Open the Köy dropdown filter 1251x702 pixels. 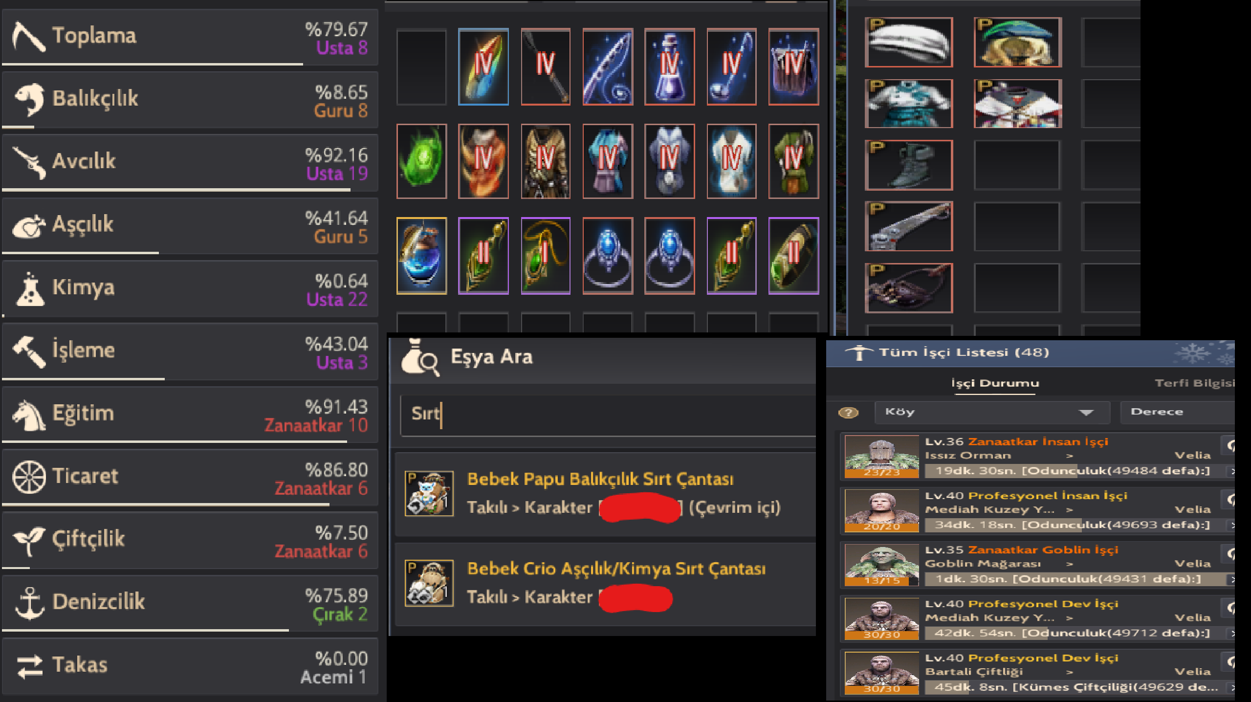click(992, 412)
